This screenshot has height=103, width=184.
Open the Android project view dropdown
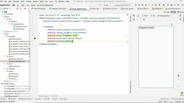(x=5, y=9)
